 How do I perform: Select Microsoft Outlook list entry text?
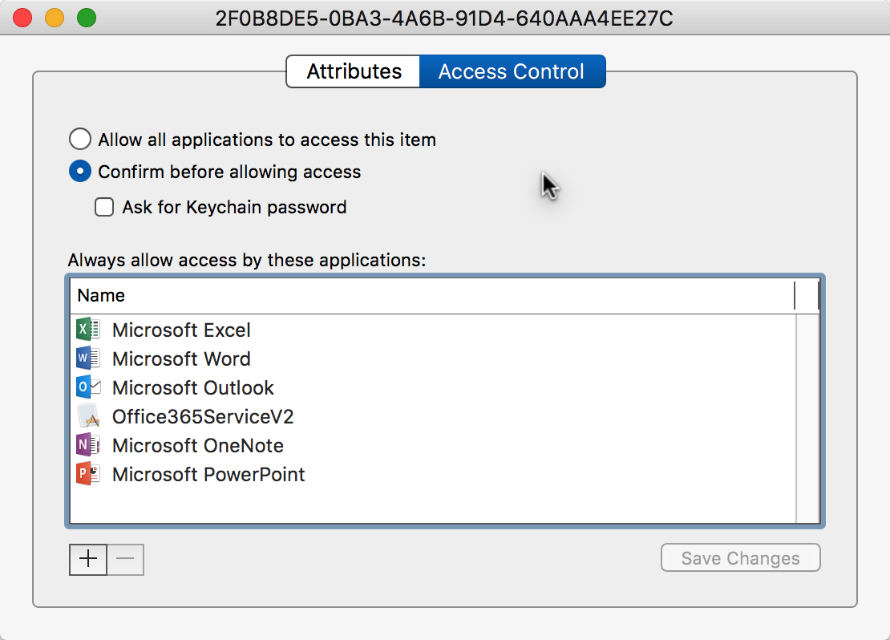[x=193, y=387]
